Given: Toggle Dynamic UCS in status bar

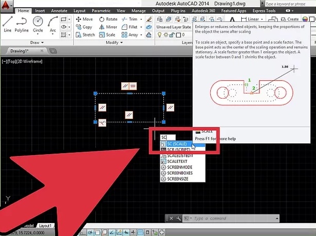Looking at the screenshot, I should point(119,232).
